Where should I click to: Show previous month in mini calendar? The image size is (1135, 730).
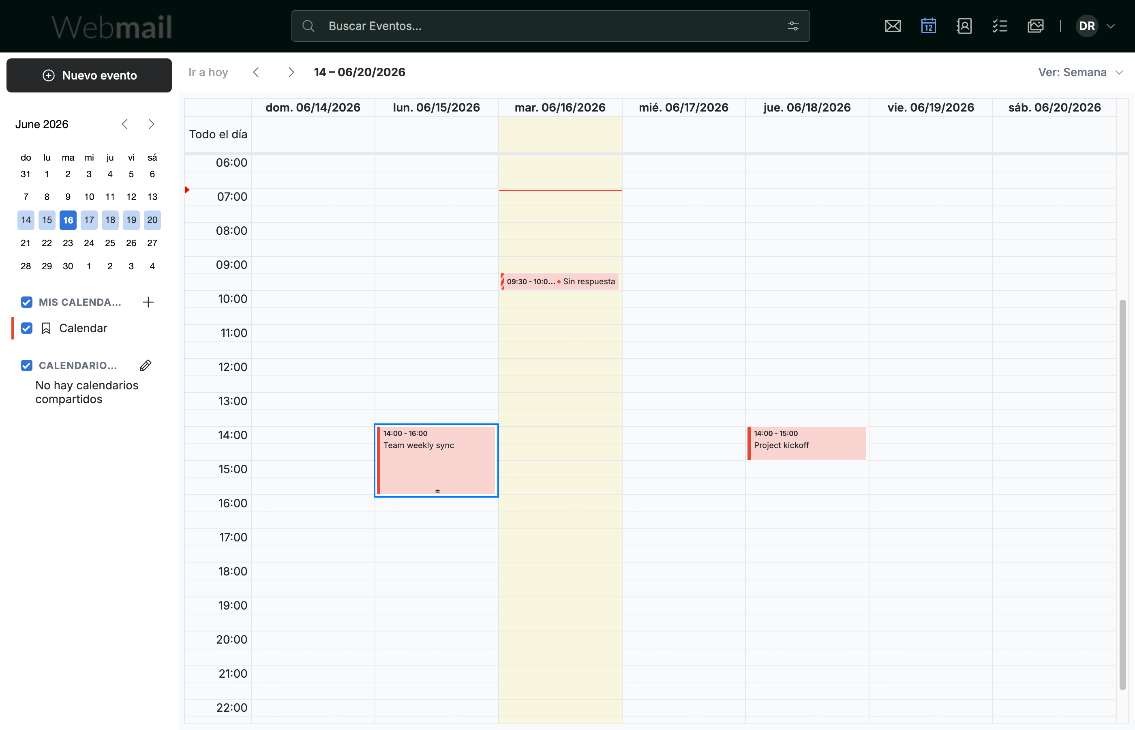coord(124,124)
